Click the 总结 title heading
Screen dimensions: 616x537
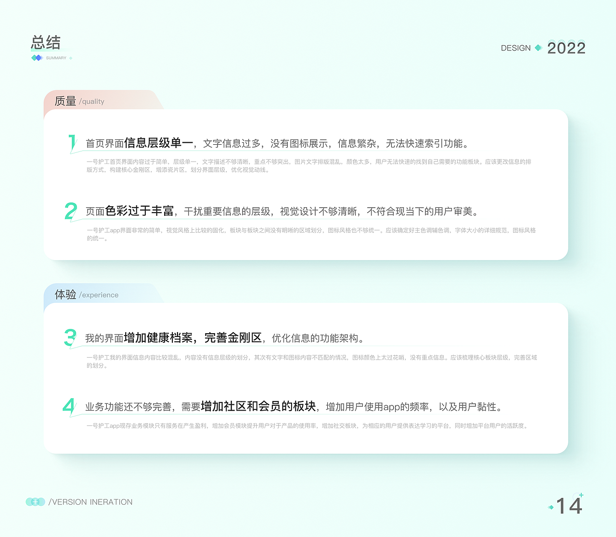click(x=46, y=42)
